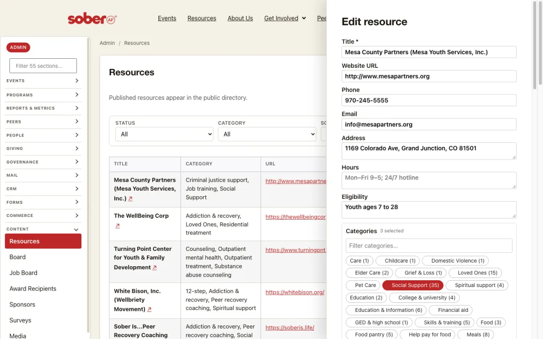Expand the Events sidebar section
The image size is (543, 339).
(x=43, y=81)
